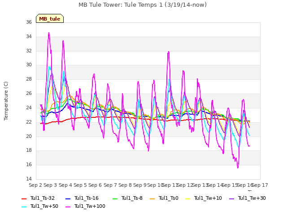
Task: Click the magenta peak near Sep 11
Action: [169, 52]
